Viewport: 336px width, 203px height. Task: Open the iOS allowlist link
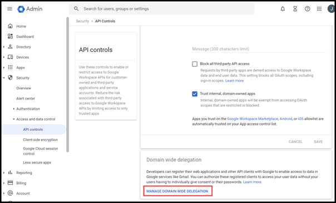point(300,119)
